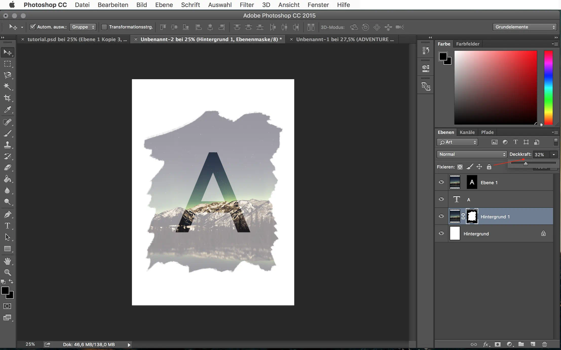Add layer style via fx icon

(485, 344)
